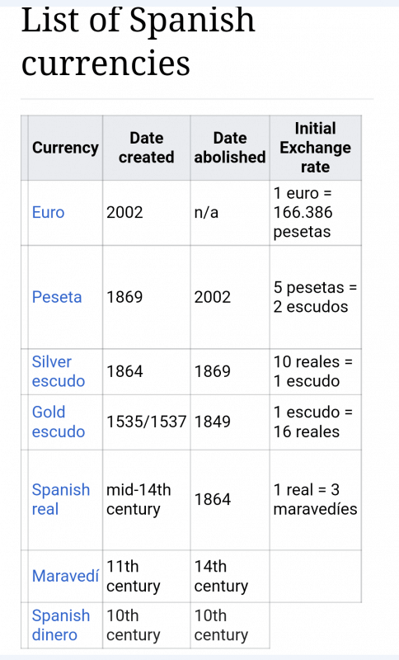Click the List of Spanish currencies heading
This screenshot has height=660, width=399.
coord(138,41)
